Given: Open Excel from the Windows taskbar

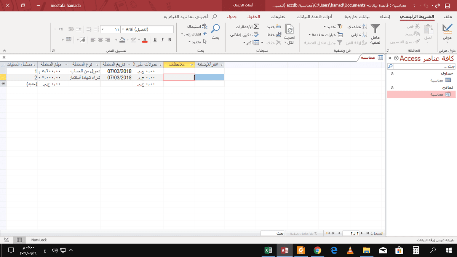Looking at the screenshot, I should tap(268, 250).
